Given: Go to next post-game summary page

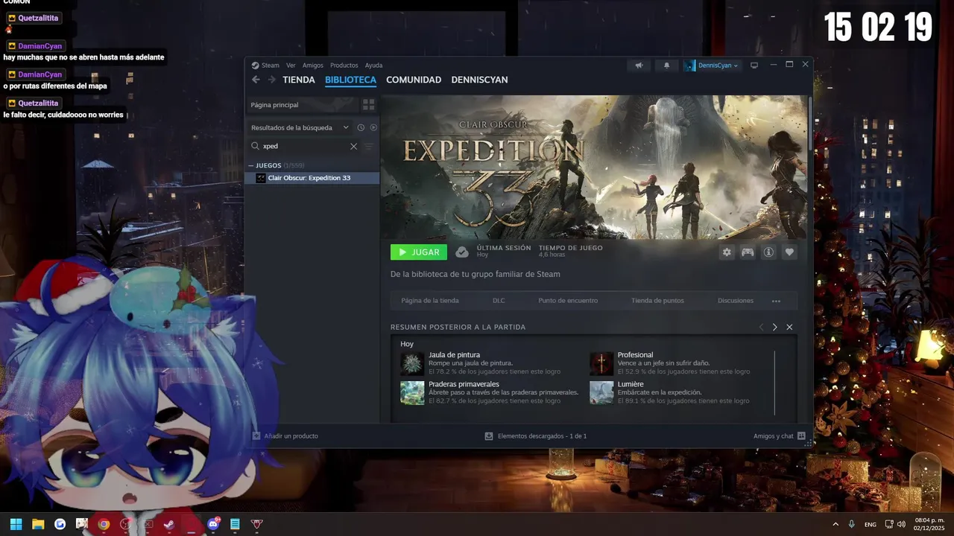Looking at the screenshot, I should click(775, 327).
